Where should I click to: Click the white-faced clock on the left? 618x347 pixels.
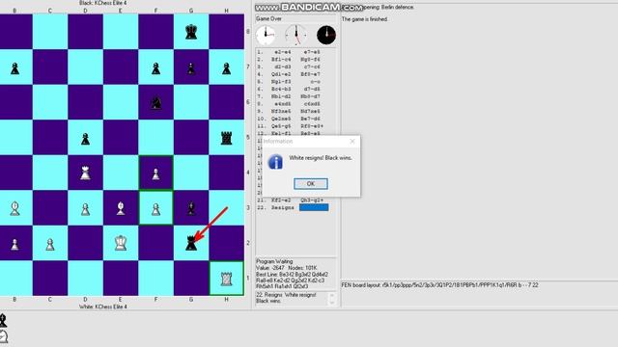click(x=266, y=35)
